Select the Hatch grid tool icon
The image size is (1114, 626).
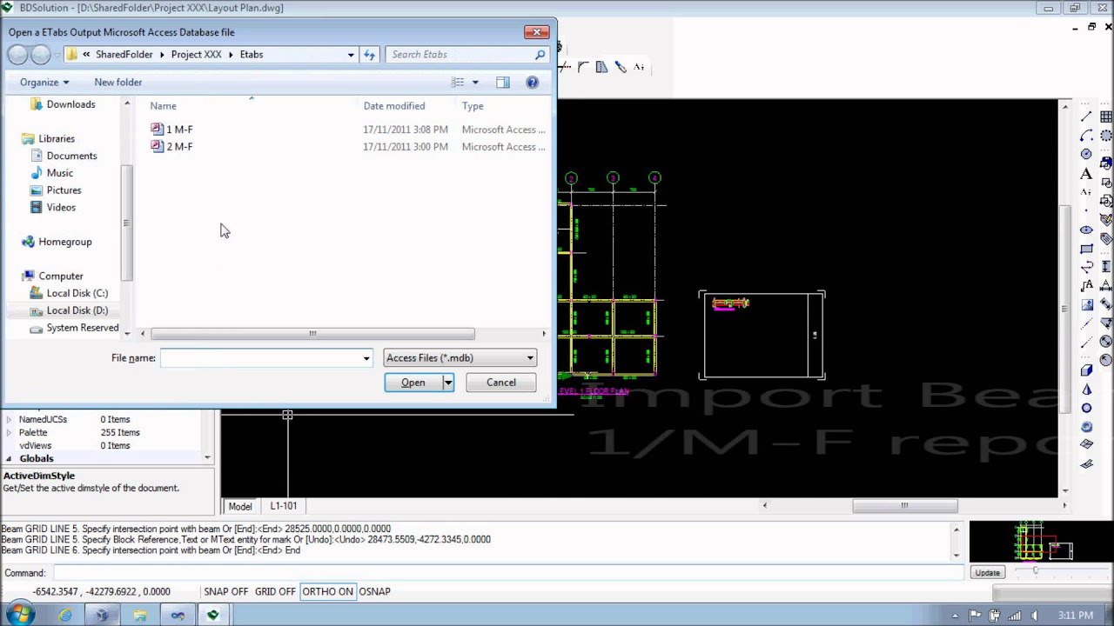pyautogui.click(x=1106, y=117)
